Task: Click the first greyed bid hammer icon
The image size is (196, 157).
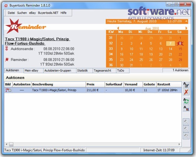Action: tap(186, 122)
